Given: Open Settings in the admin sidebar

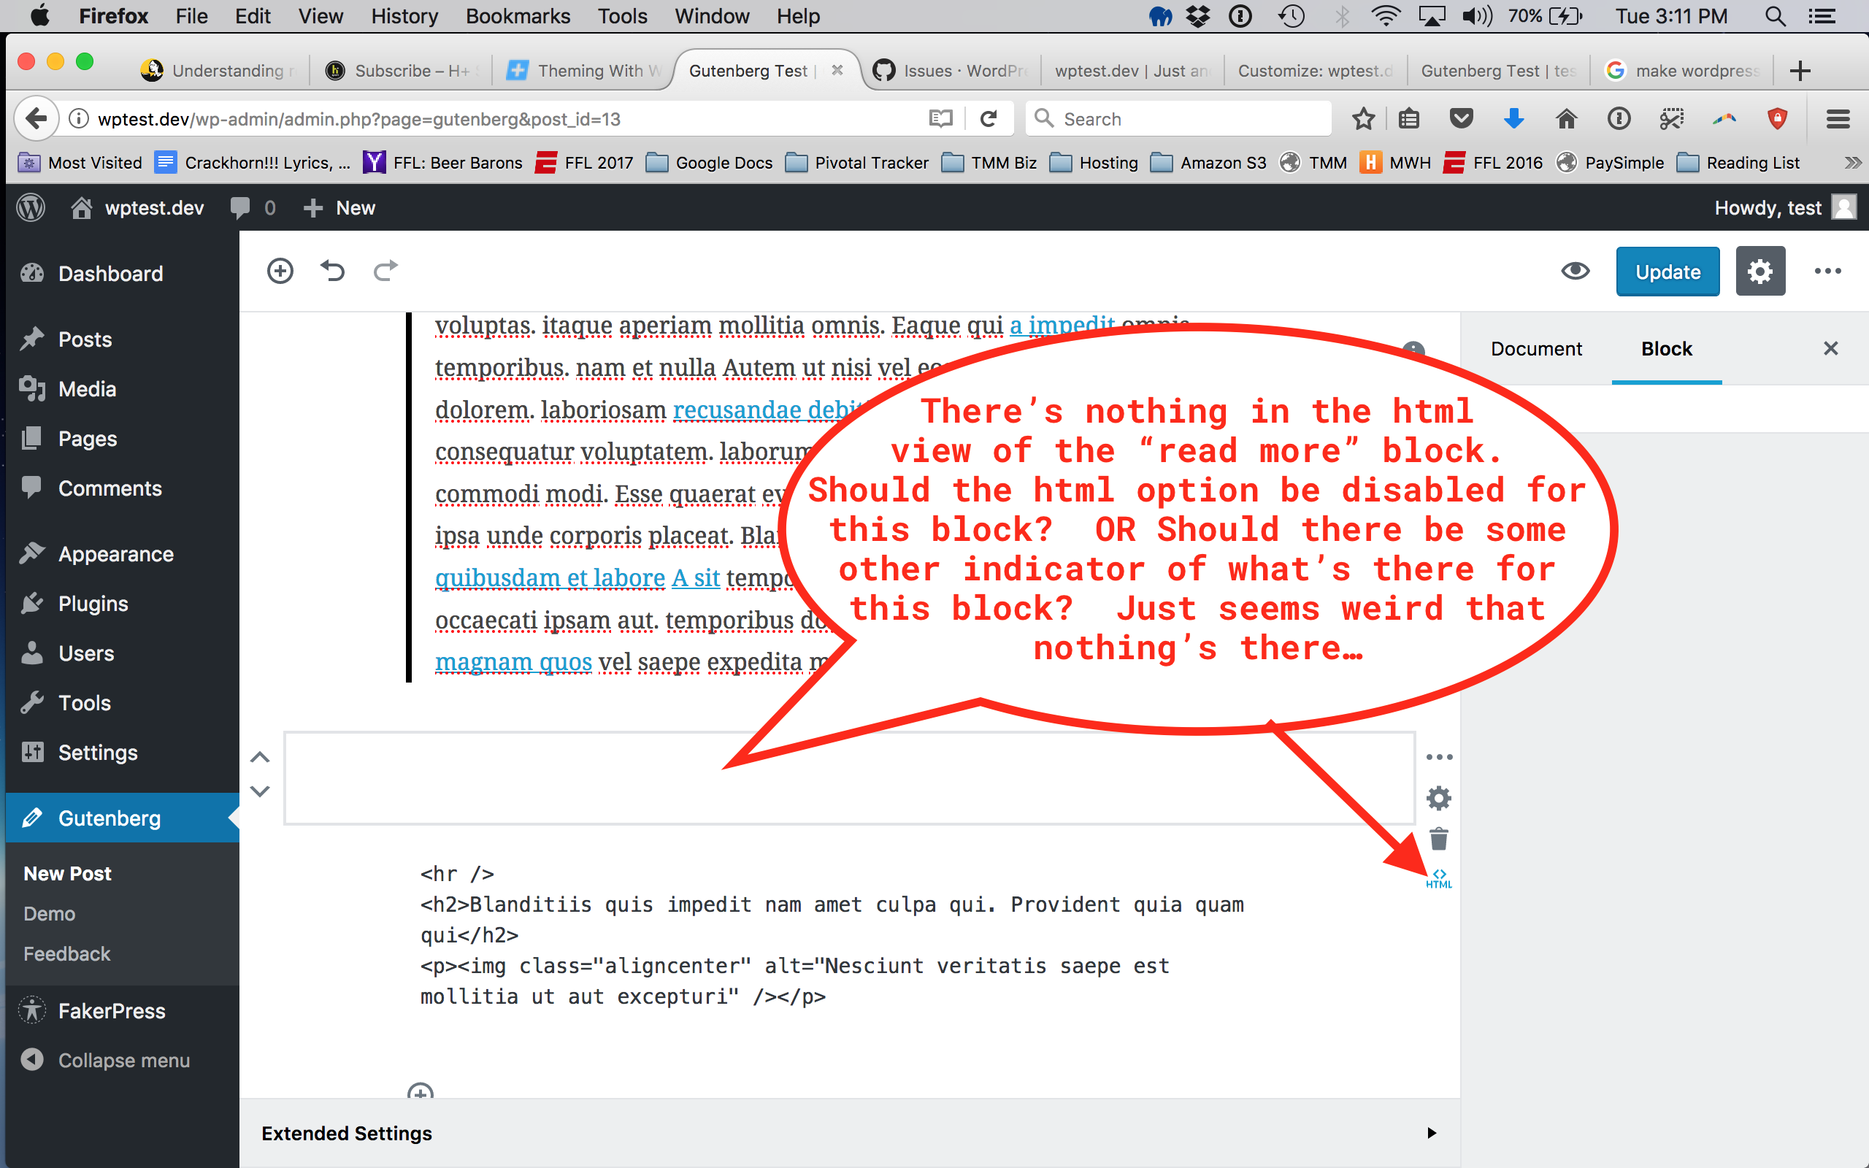Looking at the screenshot, I should click(97, 753).
